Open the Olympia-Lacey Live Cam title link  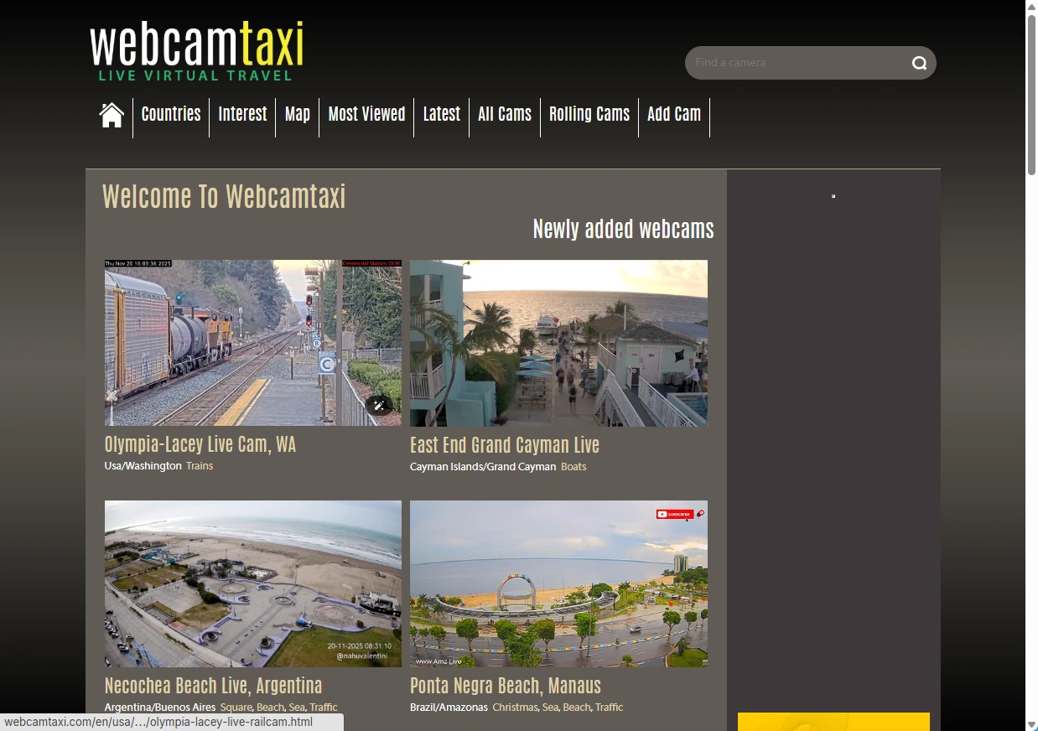click(200, 444)
